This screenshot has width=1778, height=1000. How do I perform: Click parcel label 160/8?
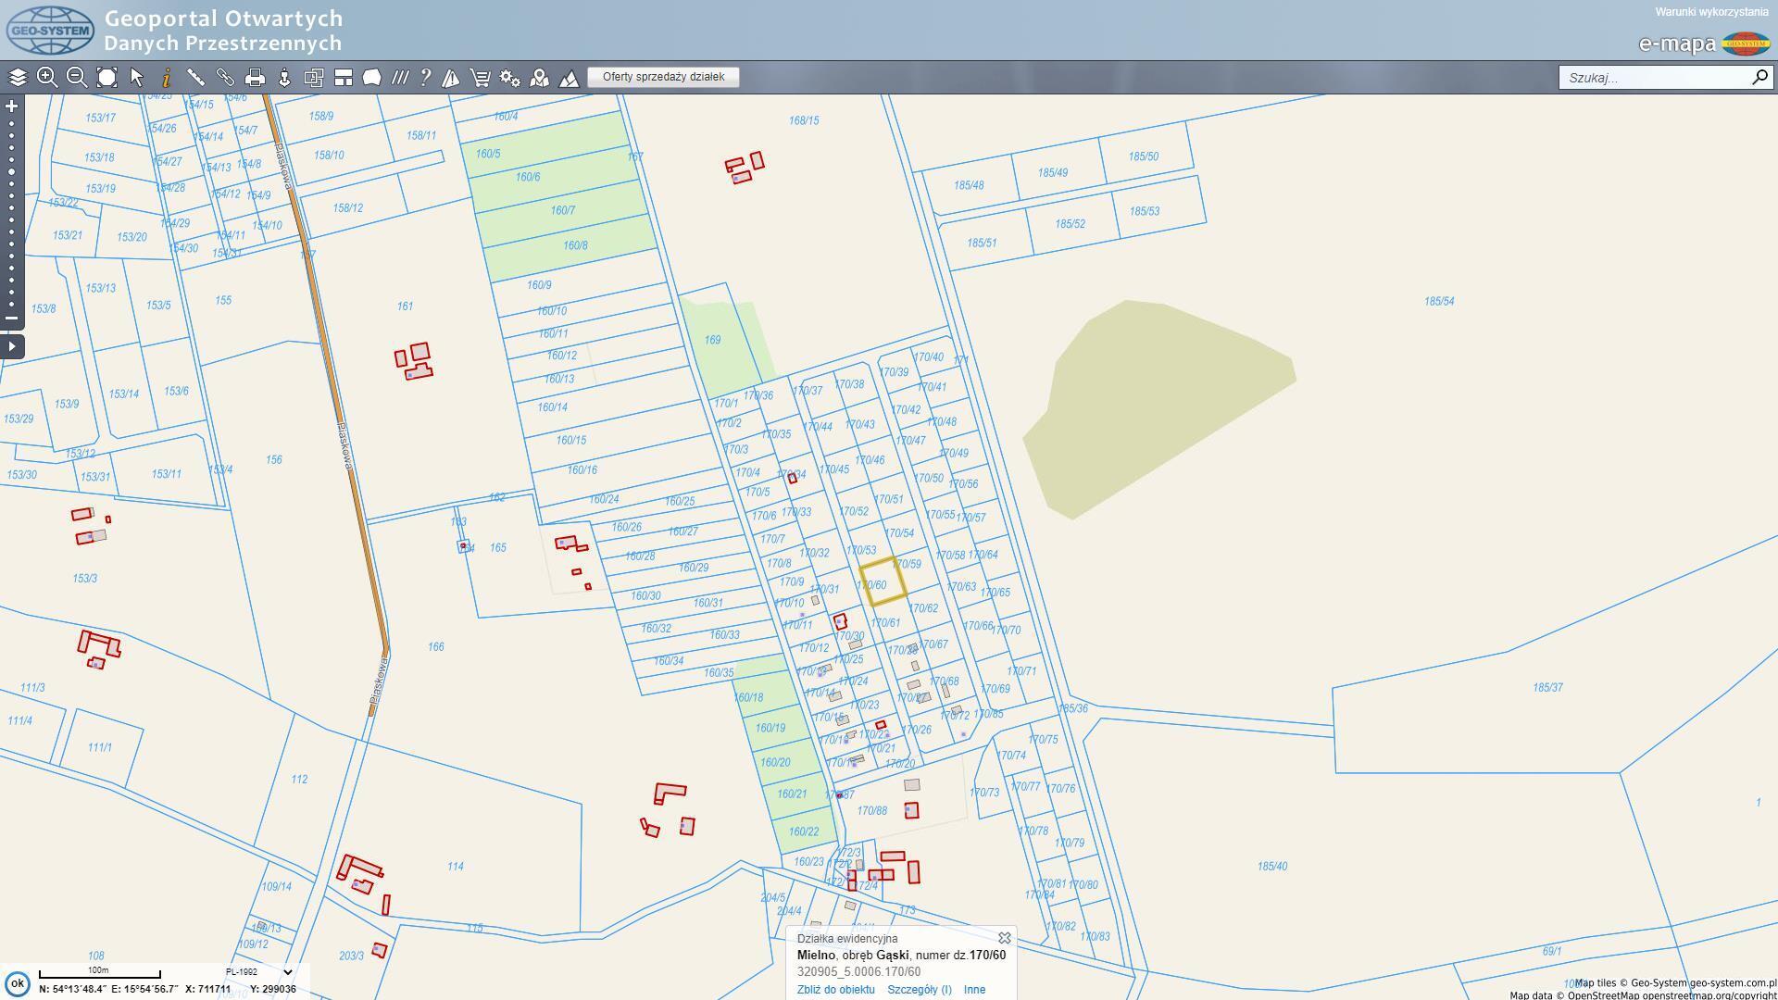pos(575,246)
